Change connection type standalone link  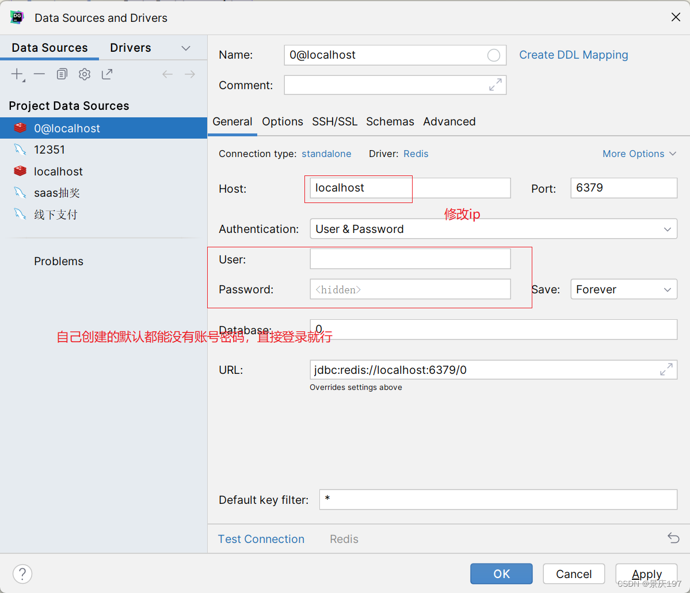(326, 154)
